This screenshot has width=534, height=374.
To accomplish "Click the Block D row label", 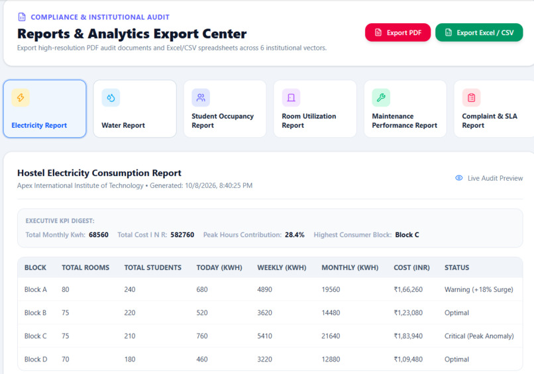I will [36, 359].
